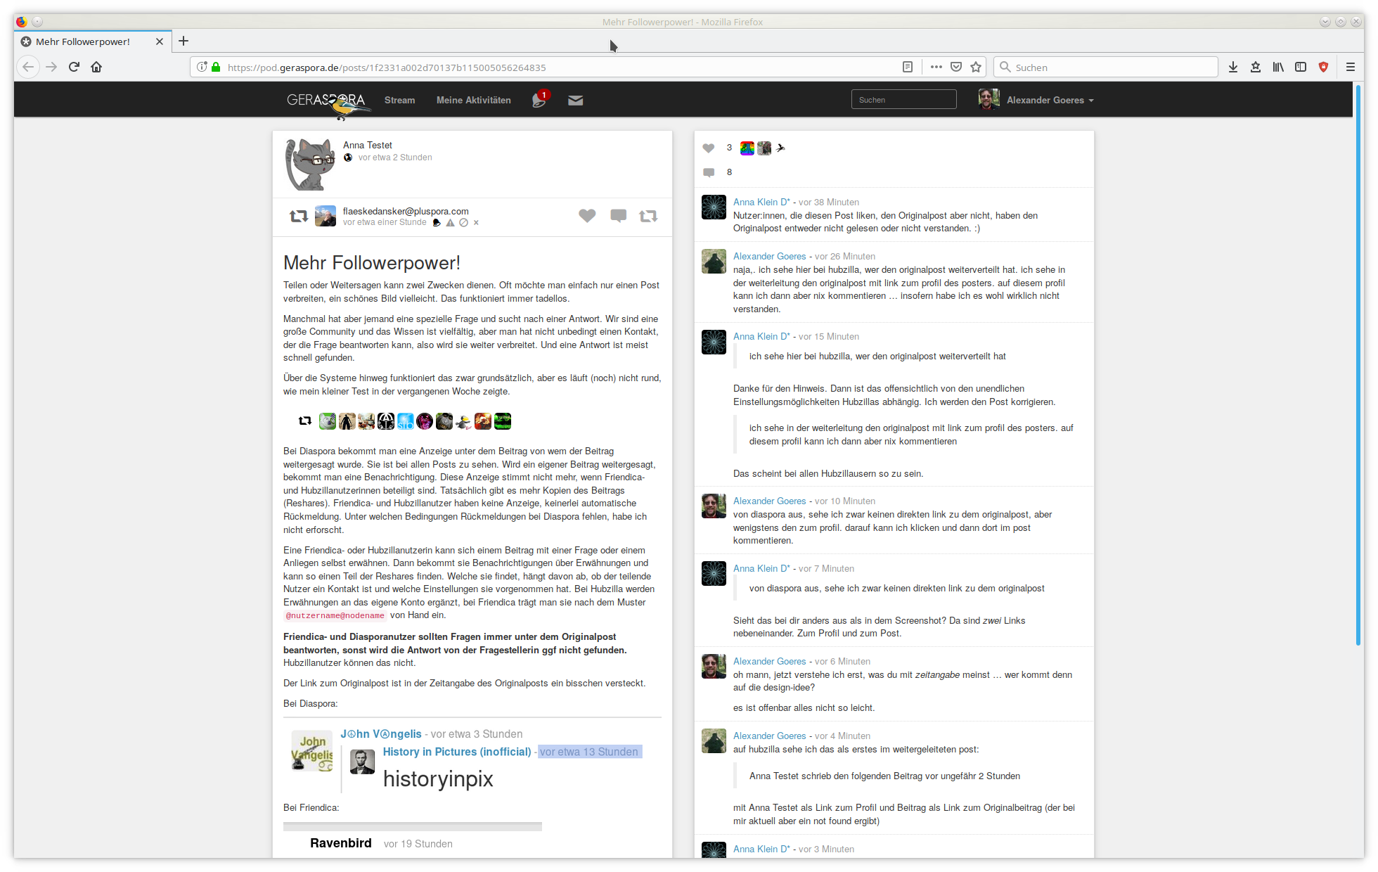Image resolution: width=1378 pixels, height=872 pixels.
Task: Open Anna Testet's profile link
Action: [x=368, y=145]
